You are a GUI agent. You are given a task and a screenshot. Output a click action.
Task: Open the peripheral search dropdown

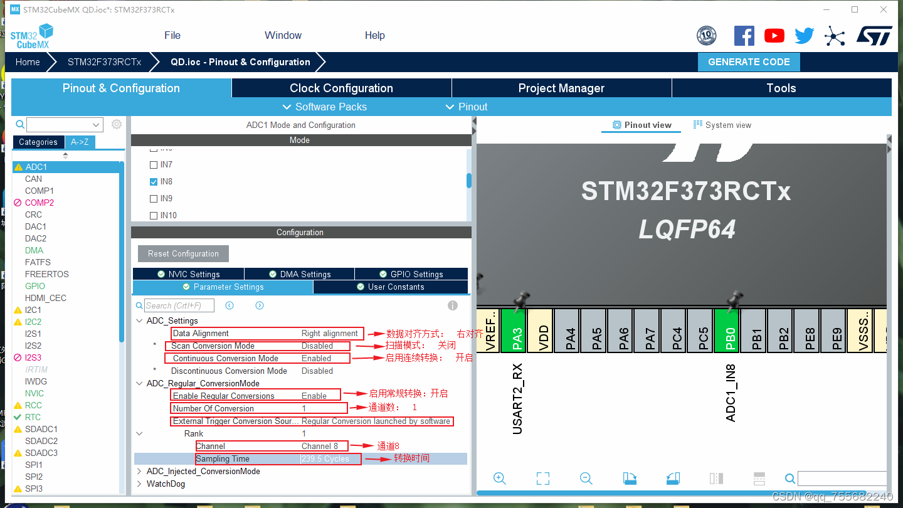(x=96, y=125)
